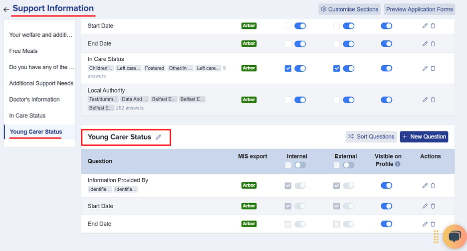Select Free Meals sidebar section

tap(23, 51)
